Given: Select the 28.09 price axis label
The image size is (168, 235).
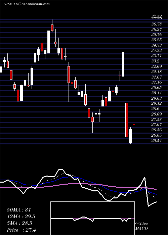Looking at the screenshot, I should point(157,114).
